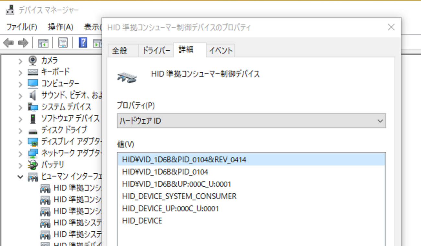The height and width of the screenshot is (246, 421).
Task: Open the 操作(A) menu
Action: click(x=61, y=27)
